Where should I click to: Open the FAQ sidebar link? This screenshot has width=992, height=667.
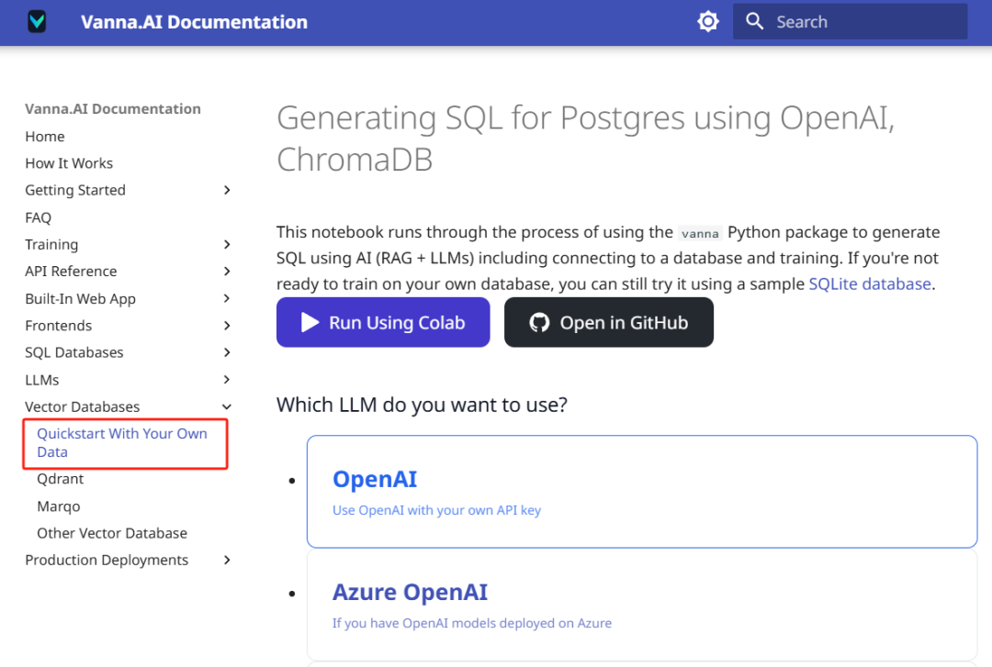pyautogui.click(x=38, y=217)
